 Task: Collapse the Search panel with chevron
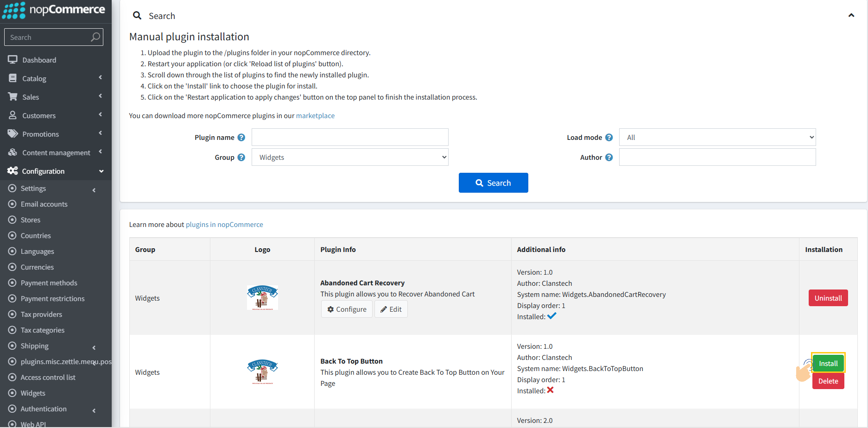851,16
